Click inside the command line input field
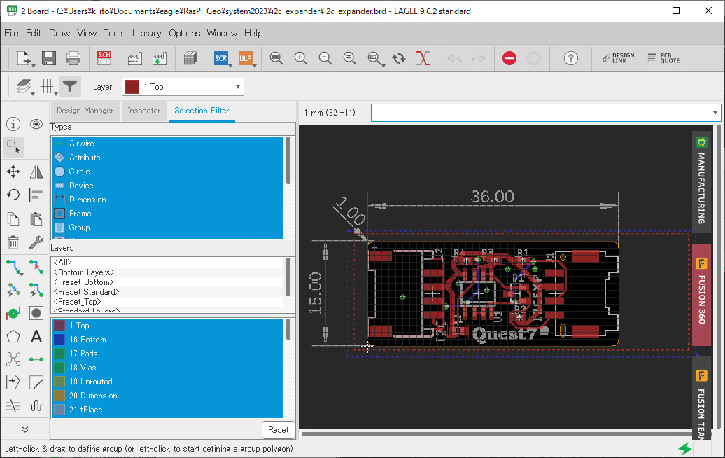Image resolution: width=725 pixels, height=458 pixels. [541, 113]
